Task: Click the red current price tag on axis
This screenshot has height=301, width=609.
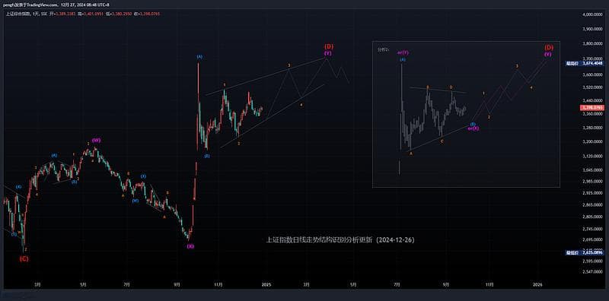Action: point(593,107)
